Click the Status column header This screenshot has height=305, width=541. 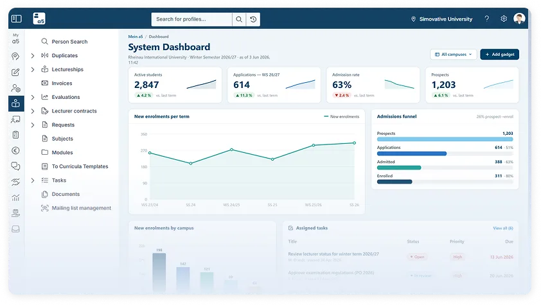[412, 241]
